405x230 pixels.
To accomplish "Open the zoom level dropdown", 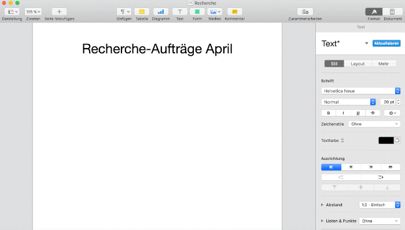I will click(x=33, y=12).
